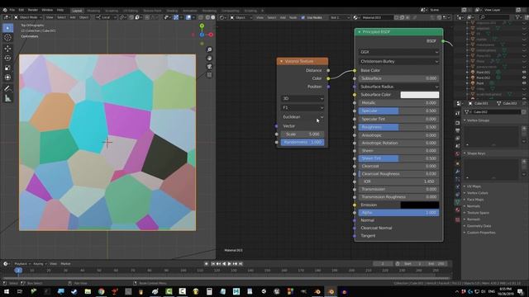The image size is (529, 297).
Task: Toggle the viewport overlays button
Action: 188,17
